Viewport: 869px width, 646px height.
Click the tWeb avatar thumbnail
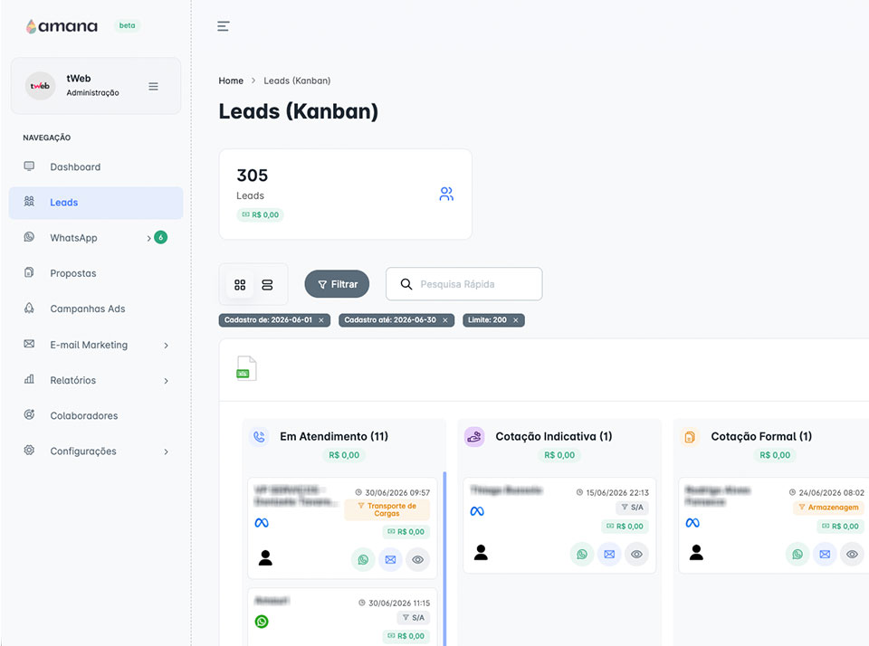point(40,86)
